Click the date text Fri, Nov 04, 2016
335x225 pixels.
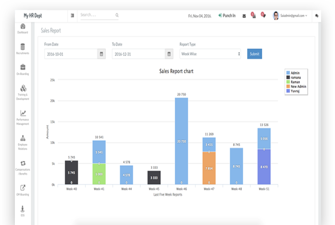(200, 16)
